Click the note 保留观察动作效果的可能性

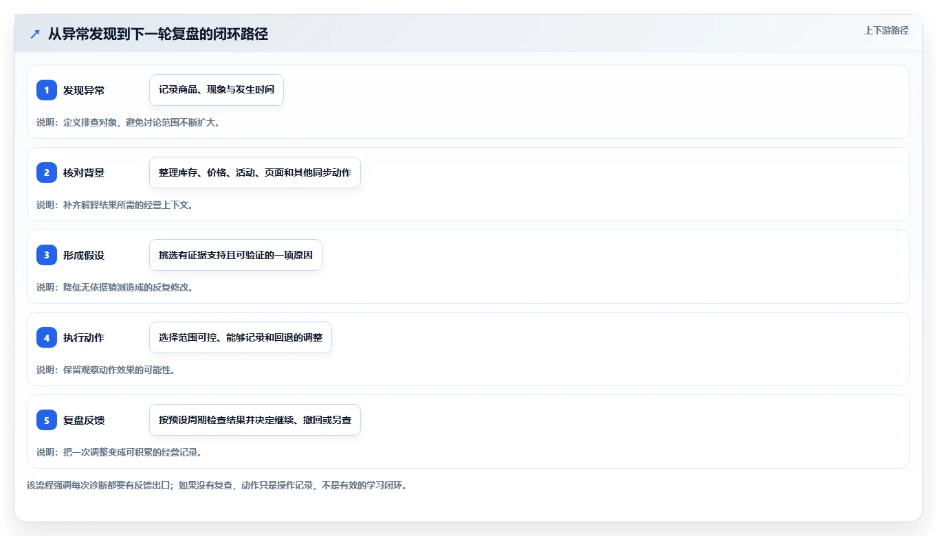(x=106, y=370)
